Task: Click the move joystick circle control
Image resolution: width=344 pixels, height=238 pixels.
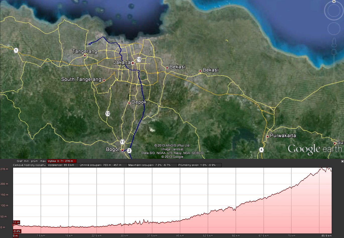Action: click(x=334, y=28)
